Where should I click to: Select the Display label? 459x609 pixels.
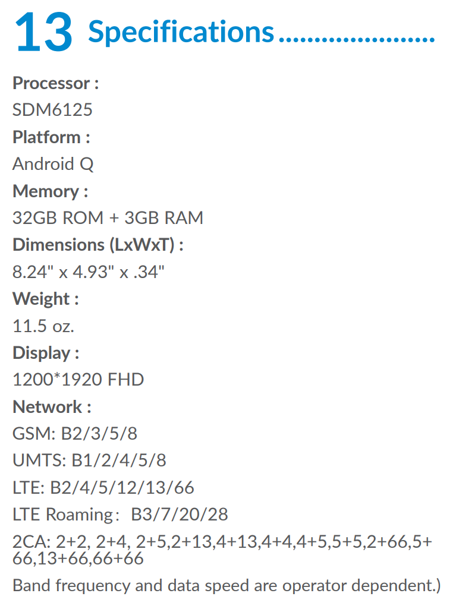pyautogui.click(x=46, y=353)
